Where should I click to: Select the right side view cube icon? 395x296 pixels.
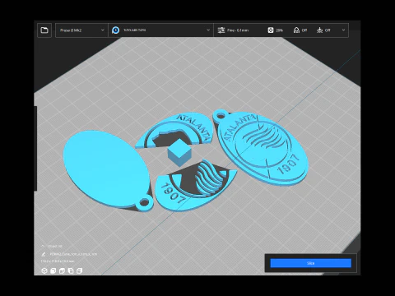point(80,271)
